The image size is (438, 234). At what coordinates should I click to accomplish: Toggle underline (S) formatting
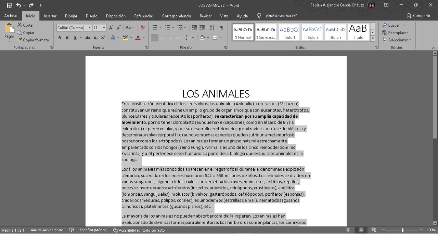pos(75,38)
